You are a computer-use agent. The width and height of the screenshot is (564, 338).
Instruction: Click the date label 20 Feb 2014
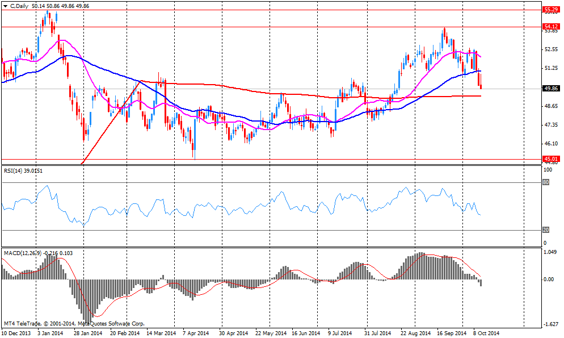[x=125, y=333]
